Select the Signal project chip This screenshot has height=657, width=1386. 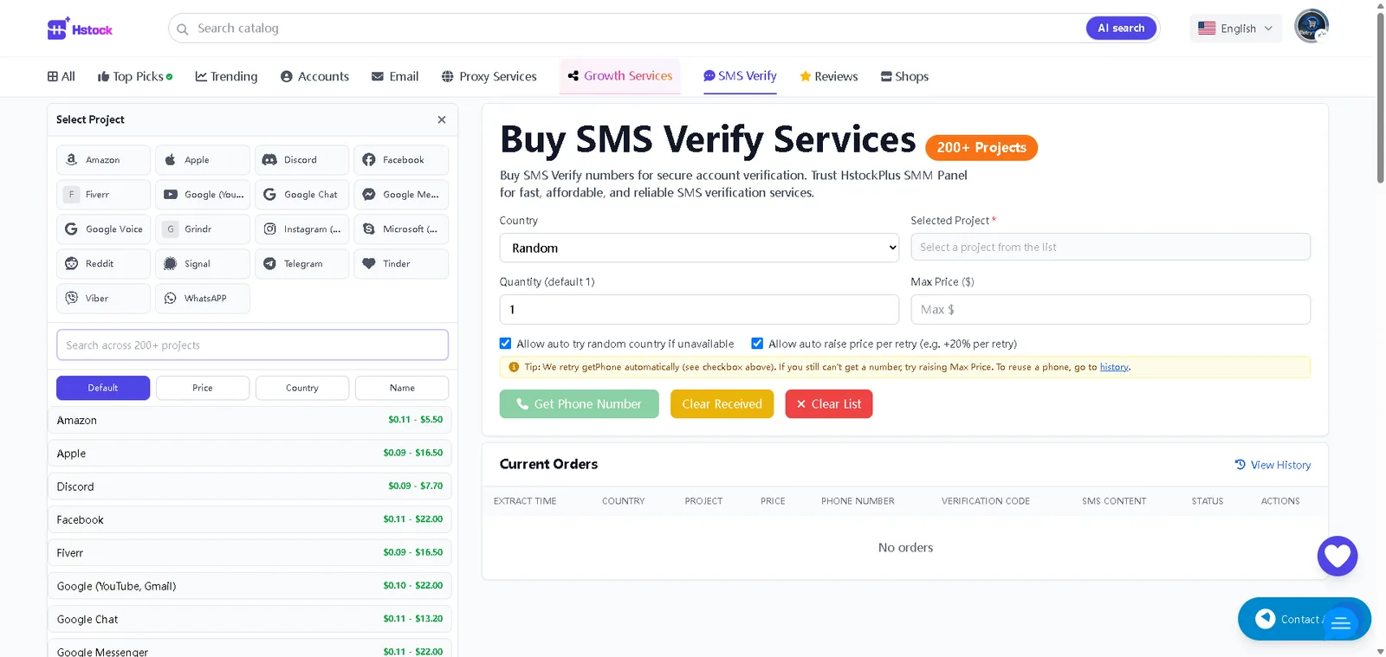point(203,264)
